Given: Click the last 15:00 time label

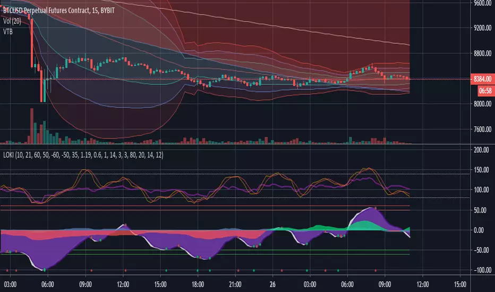Looking at the screenshot, I should pyautogui.click(x=459, y=285).
